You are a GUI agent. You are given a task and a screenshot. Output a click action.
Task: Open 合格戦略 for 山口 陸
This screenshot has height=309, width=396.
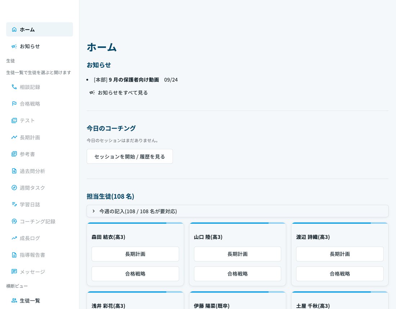237,274
